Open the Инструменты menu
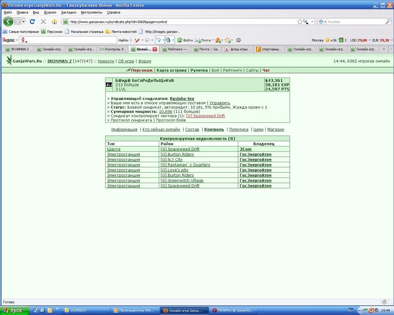The height and width of the screenshot is (315, 394). [92, 12]
